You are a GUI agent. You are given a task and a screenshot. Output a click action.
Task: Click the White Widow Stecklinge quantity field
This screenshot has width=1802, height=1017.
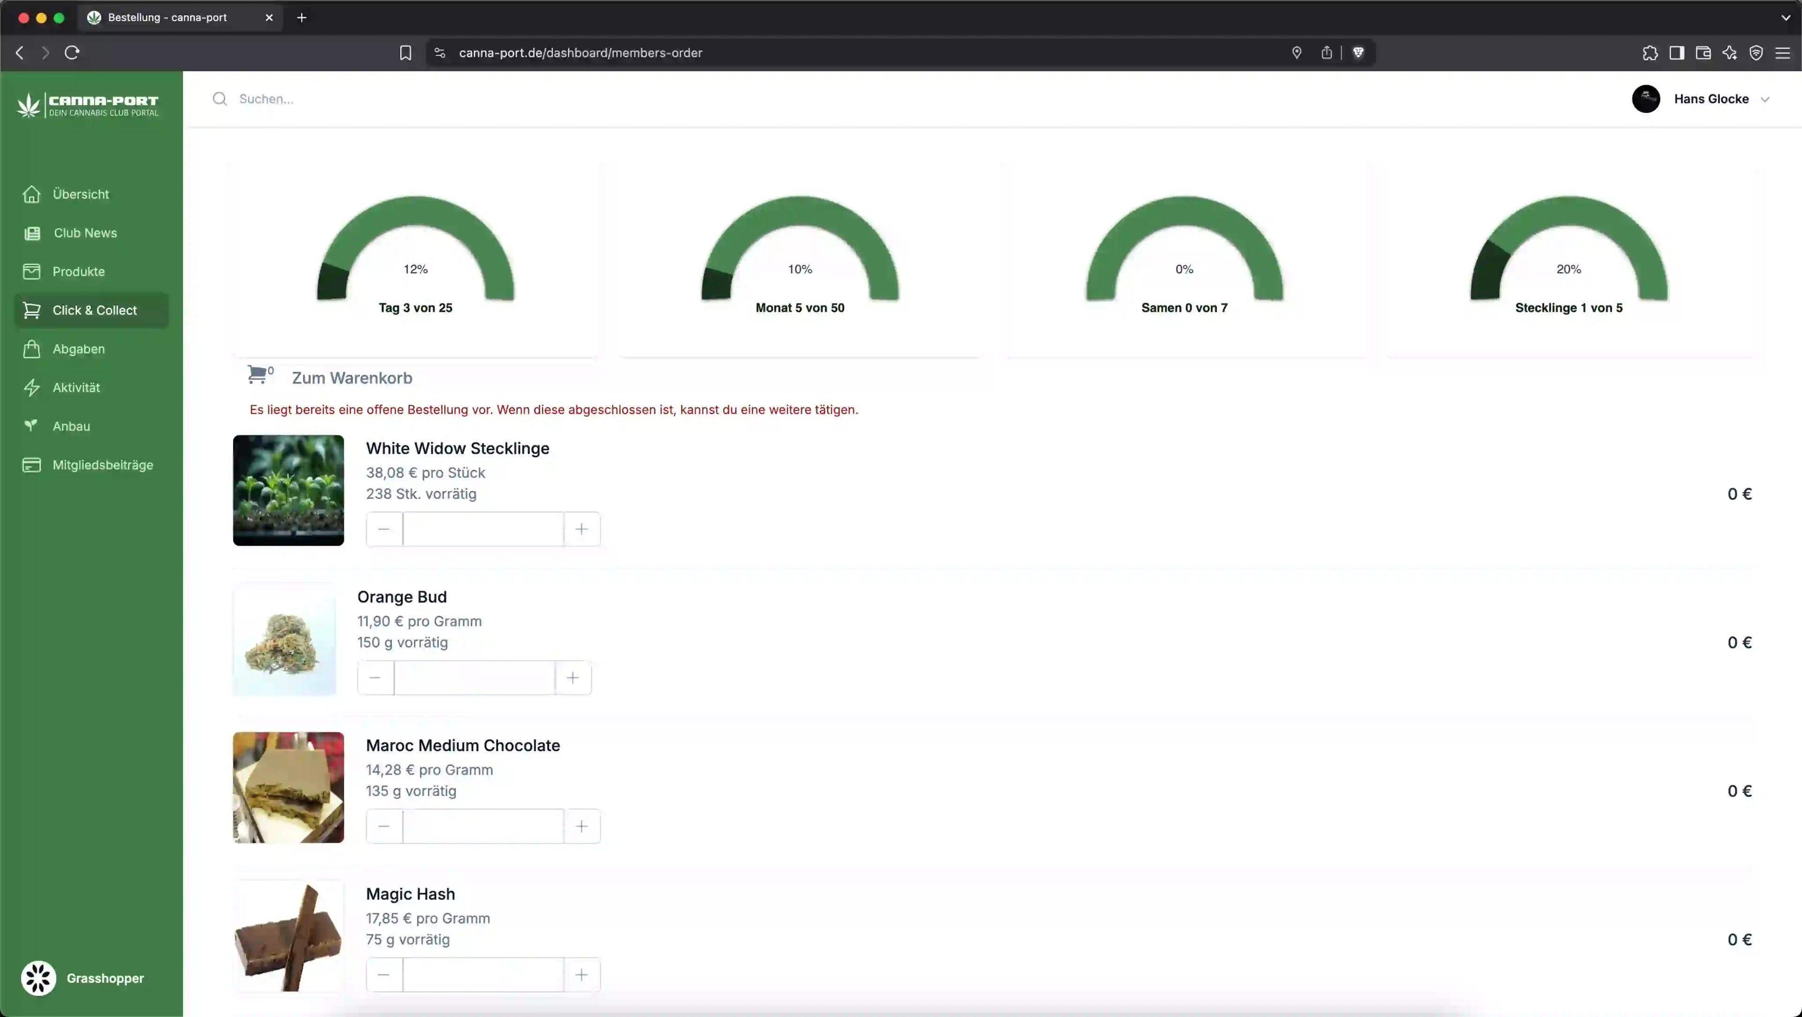[x=483, y=529]
